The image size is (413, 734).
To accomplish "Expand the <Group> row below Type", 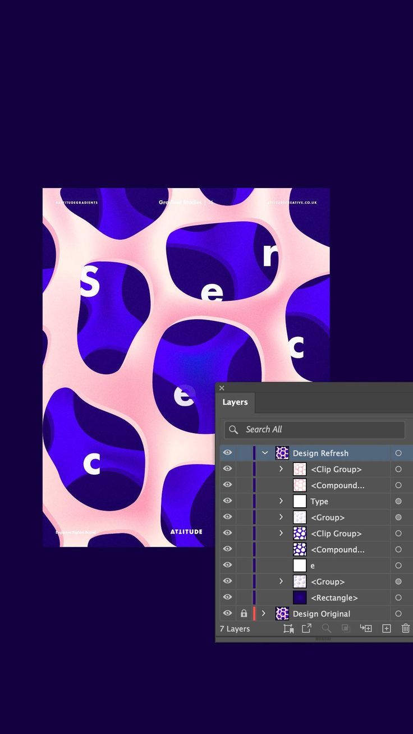I will [281, 517].
